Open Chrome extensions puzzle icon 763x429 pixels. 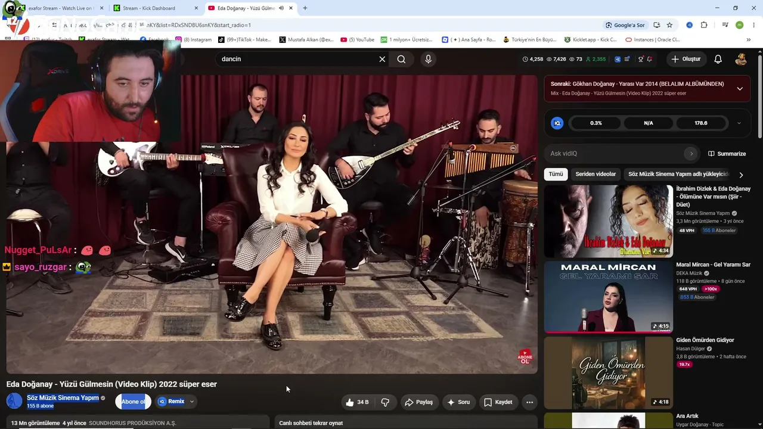pyautogui.click(x=704, y=25)
